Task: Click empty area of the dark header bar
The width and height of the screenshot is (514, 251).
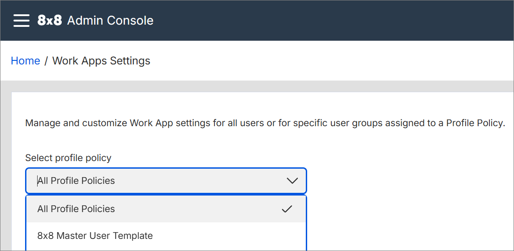Action: click(x=328, y=20)
